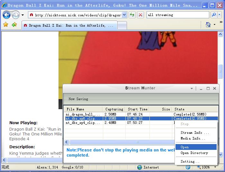
Task: Choose 'Setting...' in the context menu
Action: tap(196, 161)
